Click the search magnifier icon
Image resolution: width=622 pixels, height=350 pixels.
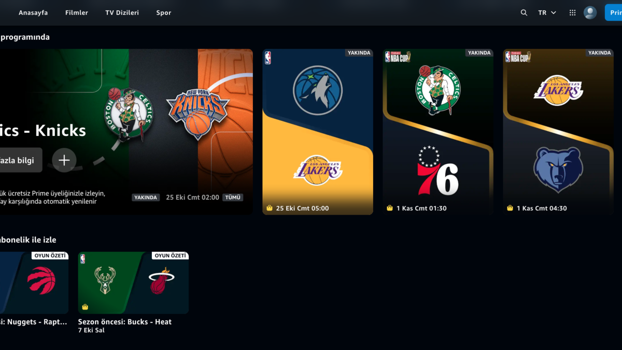(x=524, y=12)
